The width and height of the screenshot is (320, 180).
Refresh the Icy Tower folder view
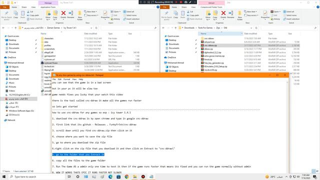point(96,28)
